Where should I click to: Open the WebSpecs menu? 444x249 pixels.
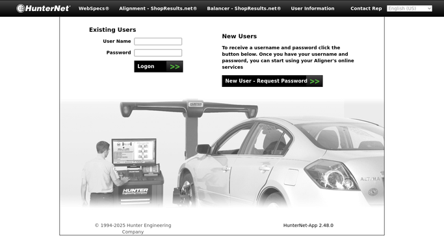click(94, 8)
